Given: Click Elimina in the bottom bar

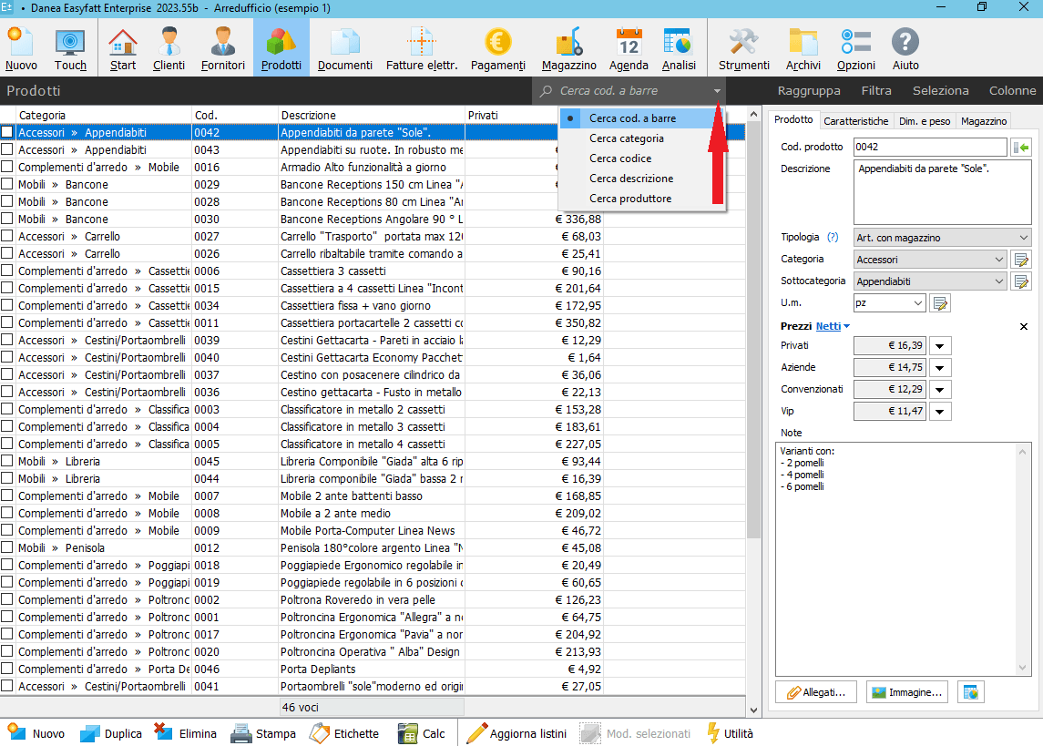Looking at the screenshot, I should click(185, 733).
